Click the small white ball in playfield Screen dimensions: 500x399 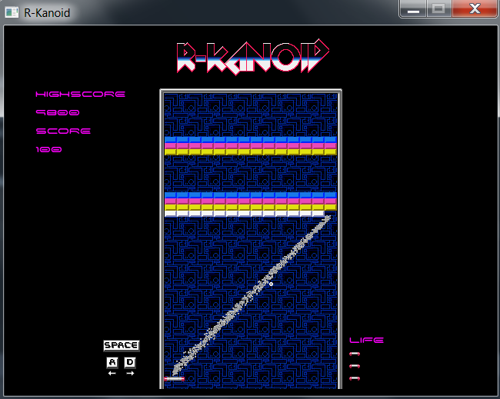[271, 284]
